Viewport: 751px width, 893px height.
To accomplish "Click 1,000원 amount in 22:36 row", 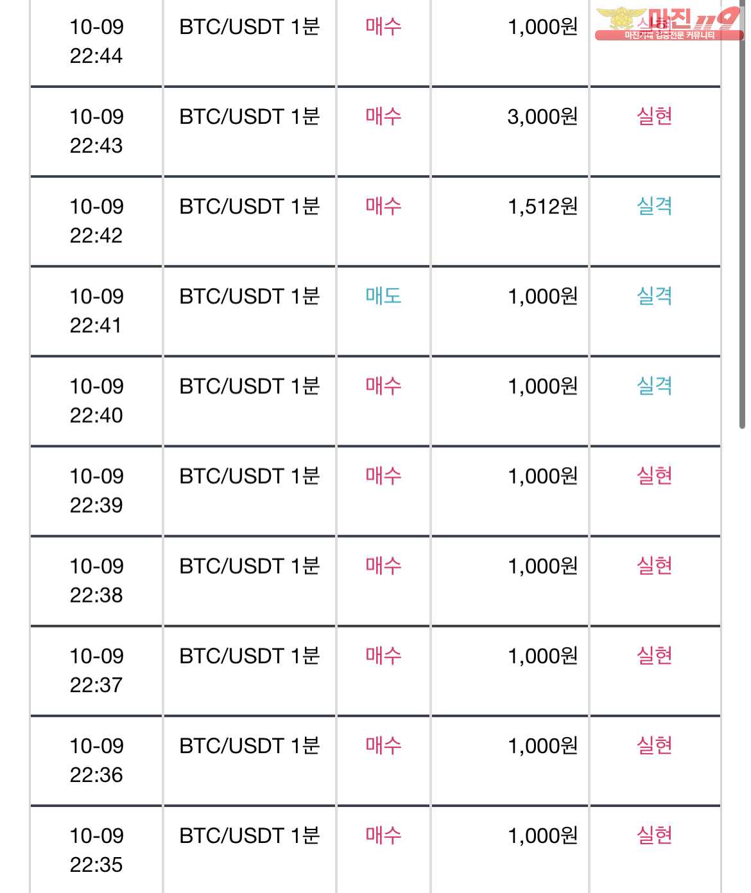I will [x=542, y=745].
